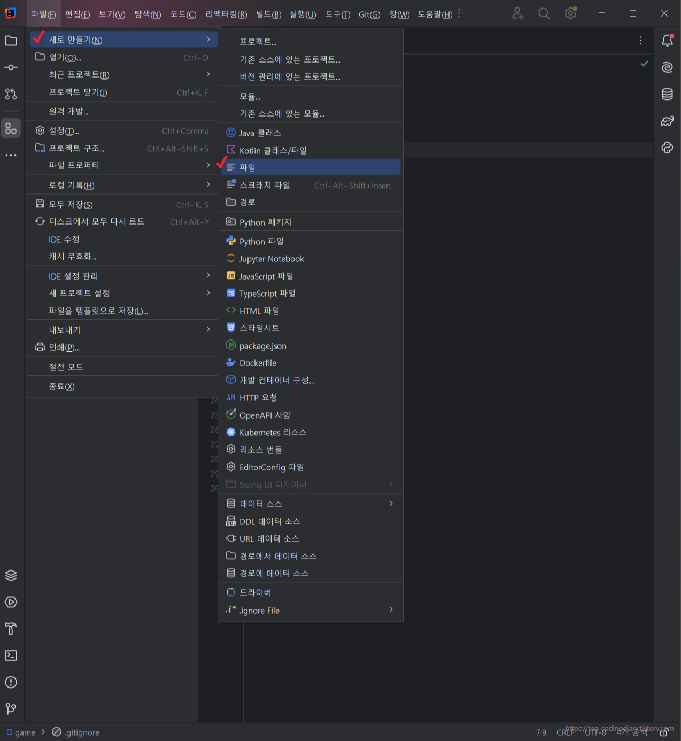Choose Java 클래스 from New submenu

click(x=311, y=133)
